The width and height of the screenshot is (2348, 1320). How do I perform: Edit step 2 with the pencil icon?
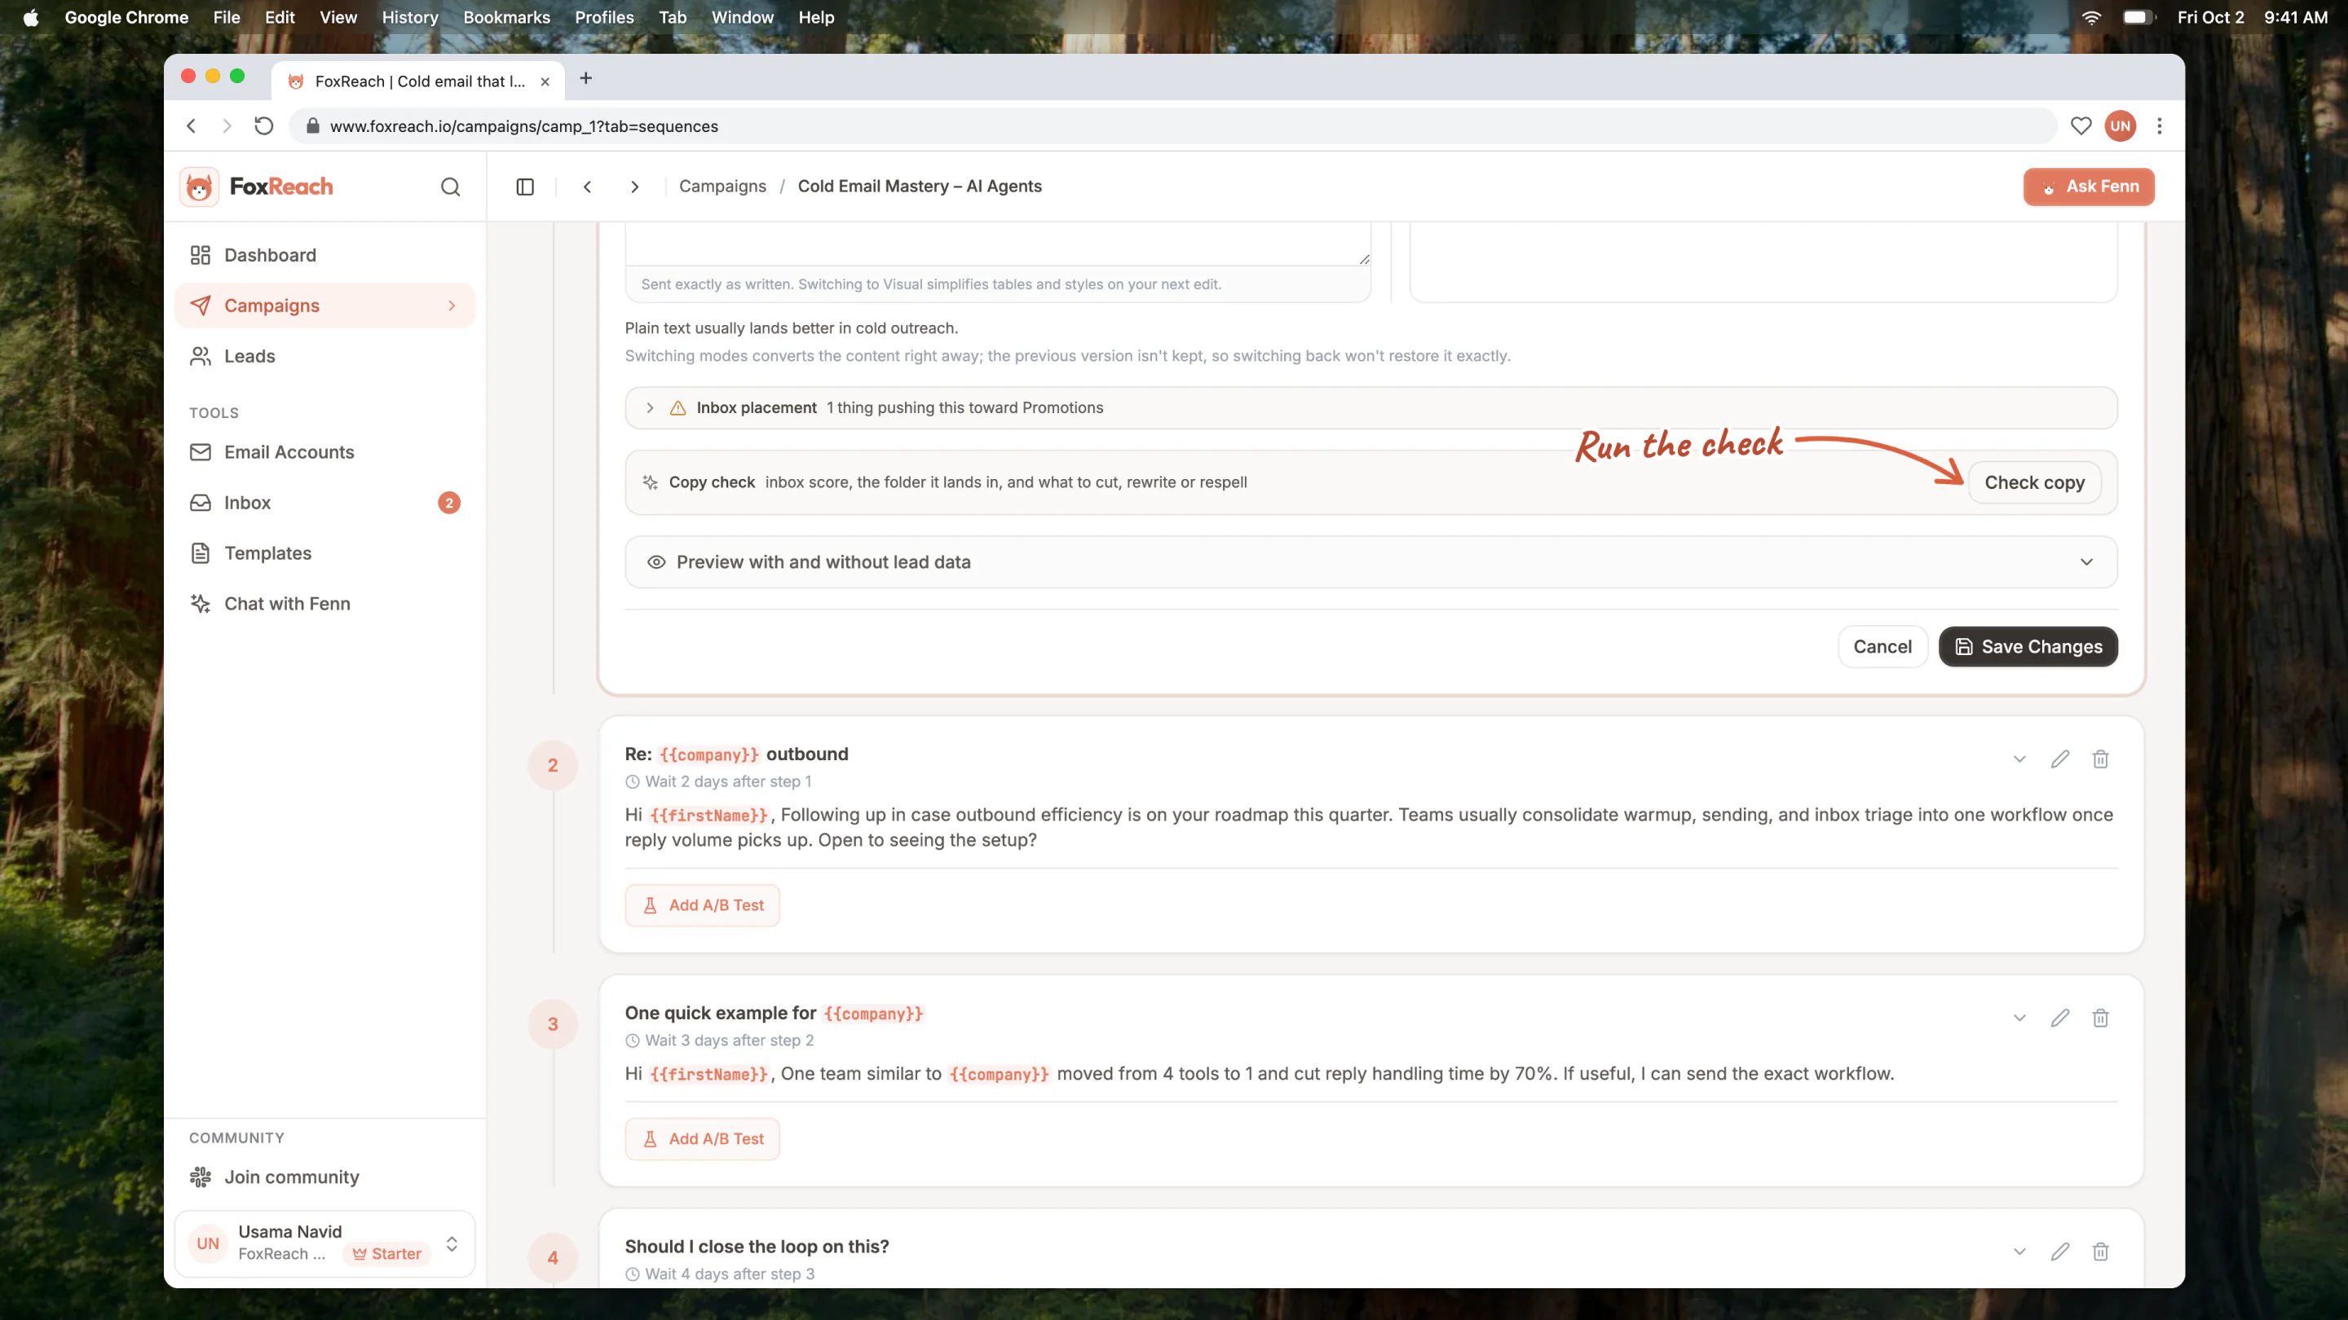[x=2060, y=759]
